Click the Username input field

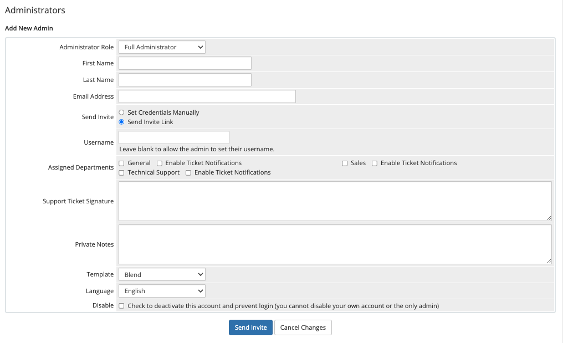point(173,137)
